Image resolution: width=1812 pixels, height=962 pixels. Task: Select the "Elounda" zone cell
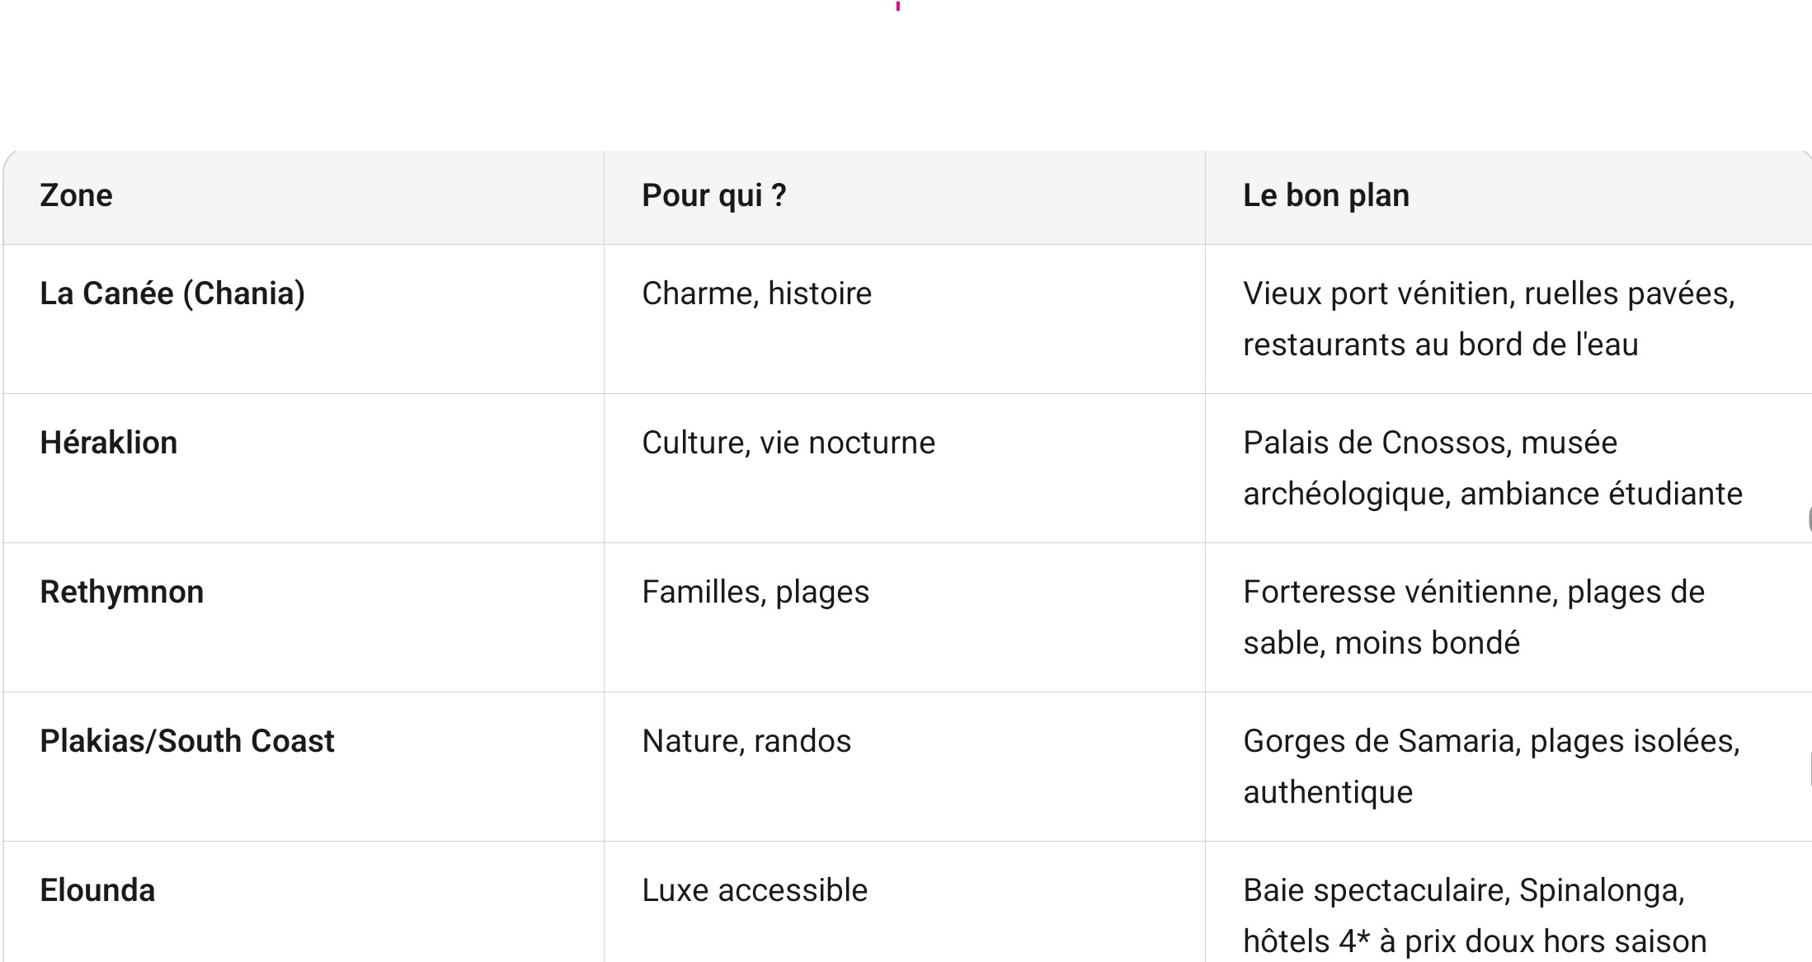pos(97,891)
